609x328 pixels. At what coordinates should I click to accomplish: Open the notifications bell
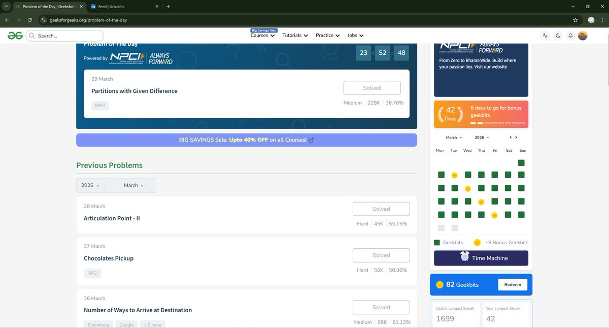[x=570, y=36]
